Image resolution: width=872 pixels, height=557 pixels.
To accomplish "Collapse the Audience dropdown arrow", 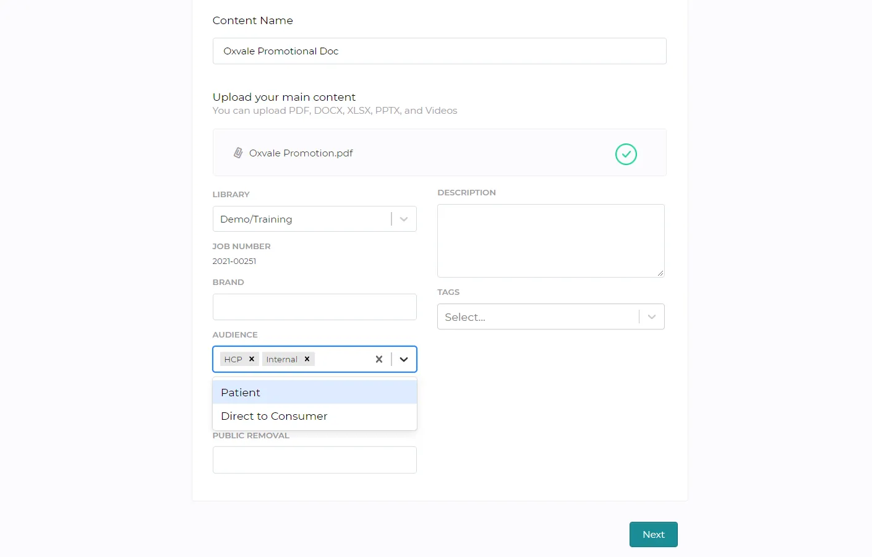I will pyautogui.click(x=404, y=359).
